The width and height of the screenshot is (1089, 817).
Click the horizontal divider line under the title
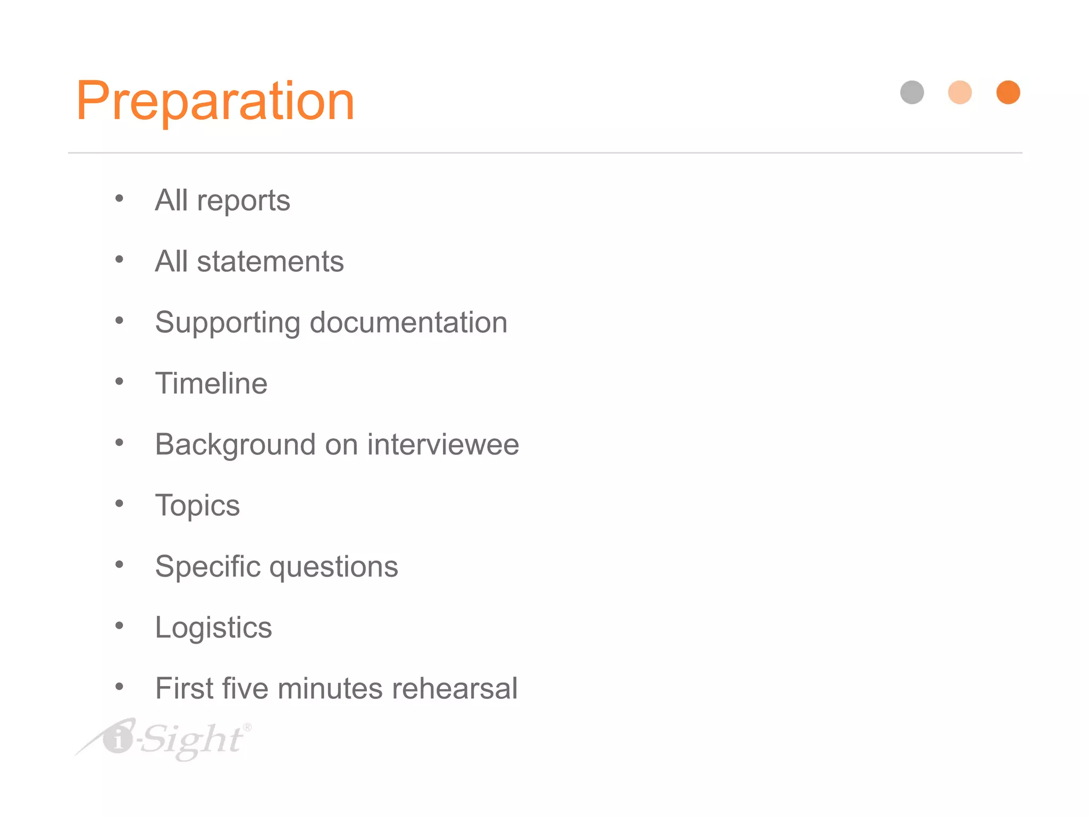click(545, 153)
